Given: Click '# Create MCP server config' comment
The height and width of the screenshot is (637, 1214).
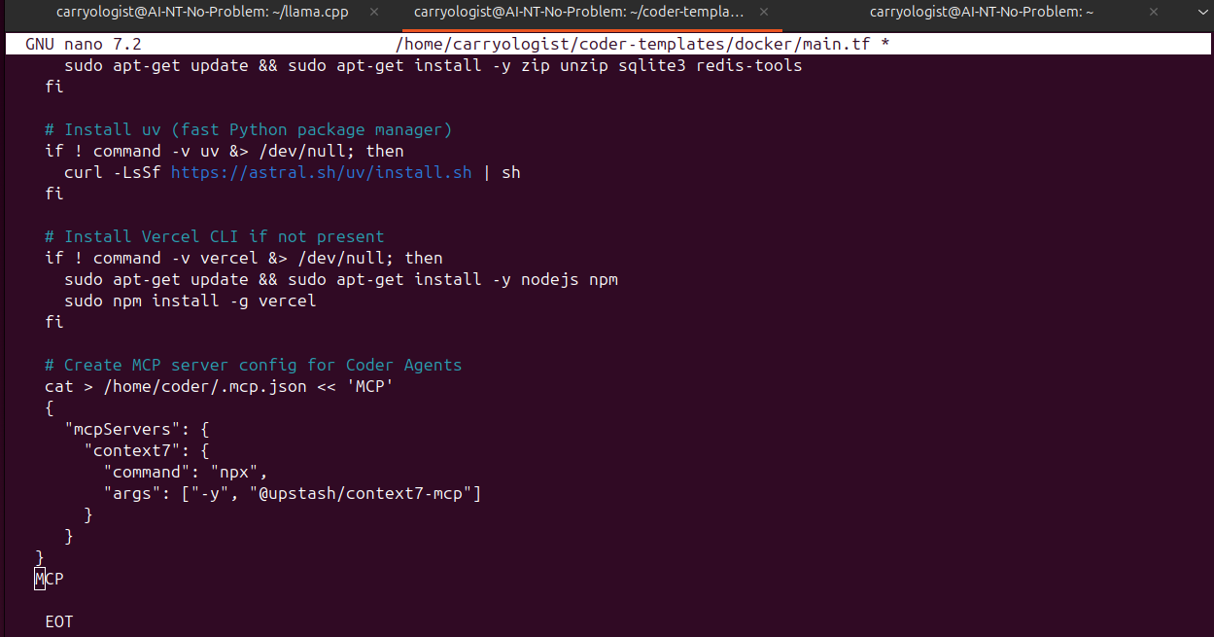Looking at the screenshot, I should tap(254, 365).
